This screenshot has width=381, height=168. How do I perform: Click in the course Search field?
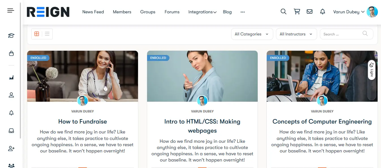[342, 34]
